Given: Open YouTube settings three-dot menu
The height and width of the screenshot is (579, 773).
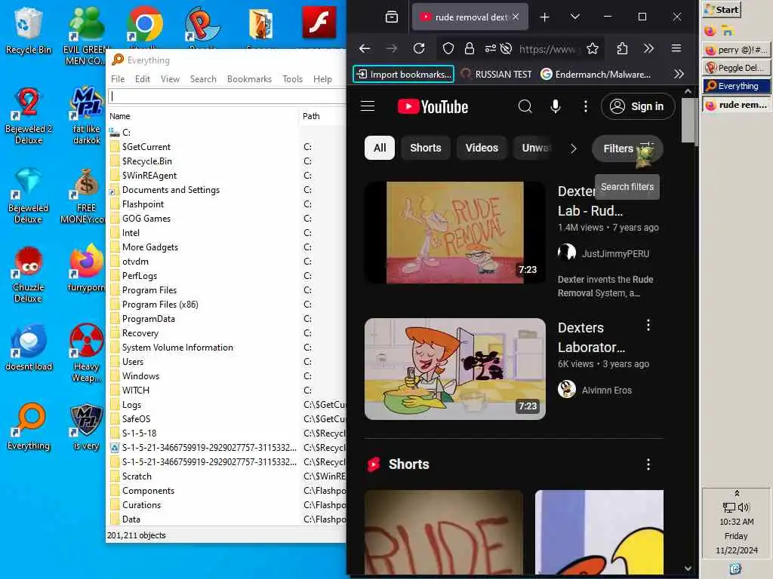Looking at the screenshot, I should point(586,106).
